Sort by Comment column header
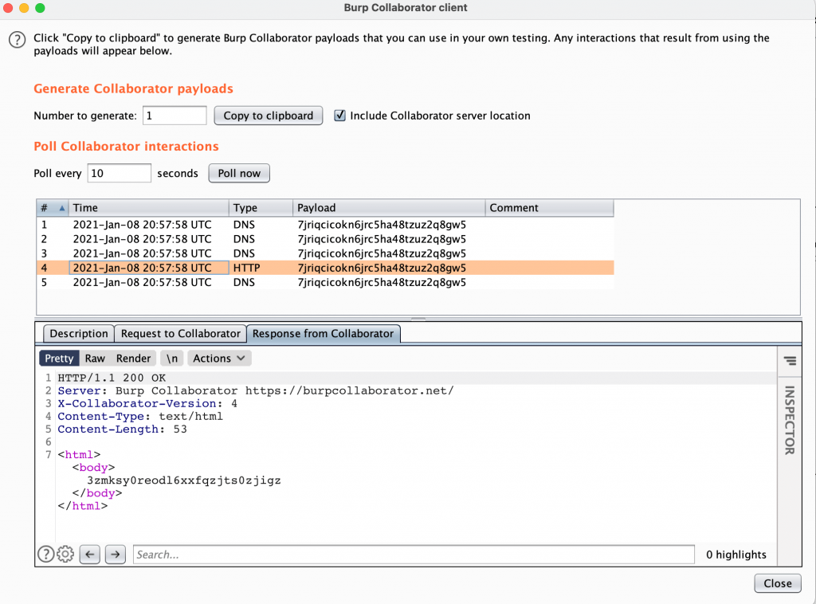The image size is (816, 604). [550, 208]
